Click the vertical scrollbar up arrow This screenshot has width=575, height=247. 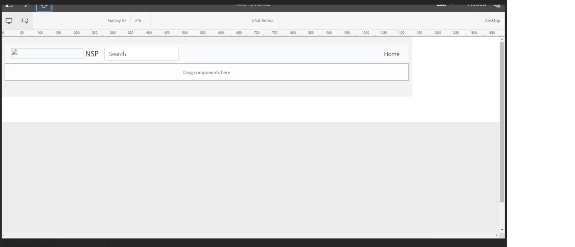point(502,39)
